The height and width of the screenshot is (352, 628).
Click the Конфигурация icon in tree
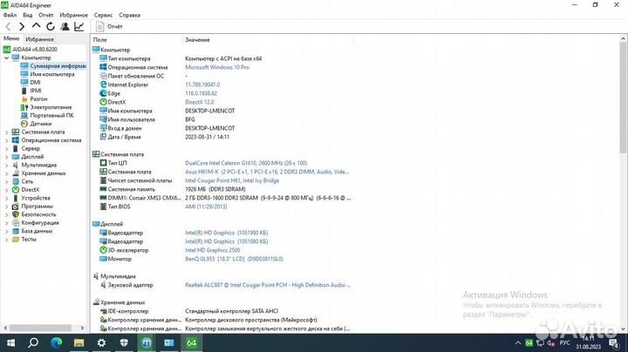point(16,223)
